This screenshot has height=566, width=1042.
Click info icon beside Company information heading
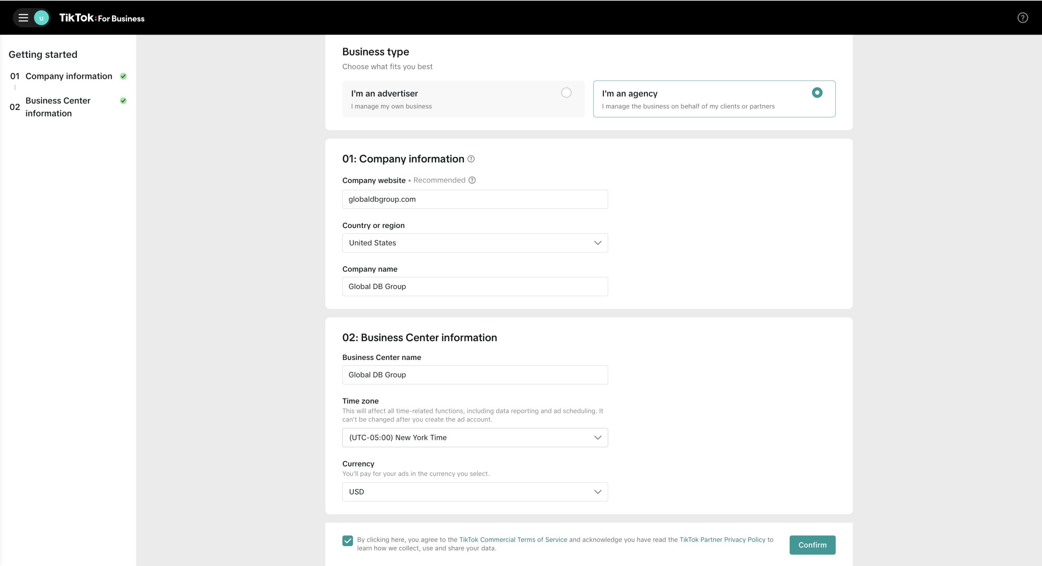point(471,159)
